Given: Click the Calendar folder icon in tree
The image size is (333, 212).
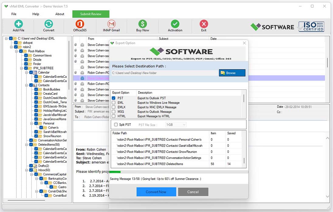Looking at the screenshot, I should point(35,72).
